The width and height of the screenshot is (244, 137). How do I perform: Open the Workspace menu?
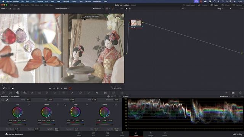click(x=97, y=2)
